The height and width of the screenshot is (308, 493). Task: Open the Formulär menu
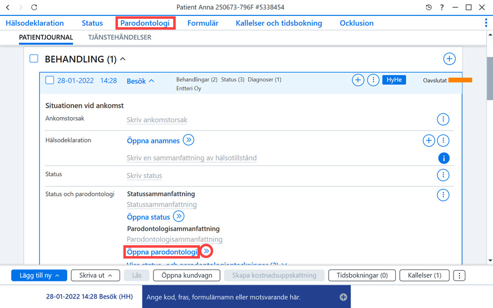coord(203,23)
